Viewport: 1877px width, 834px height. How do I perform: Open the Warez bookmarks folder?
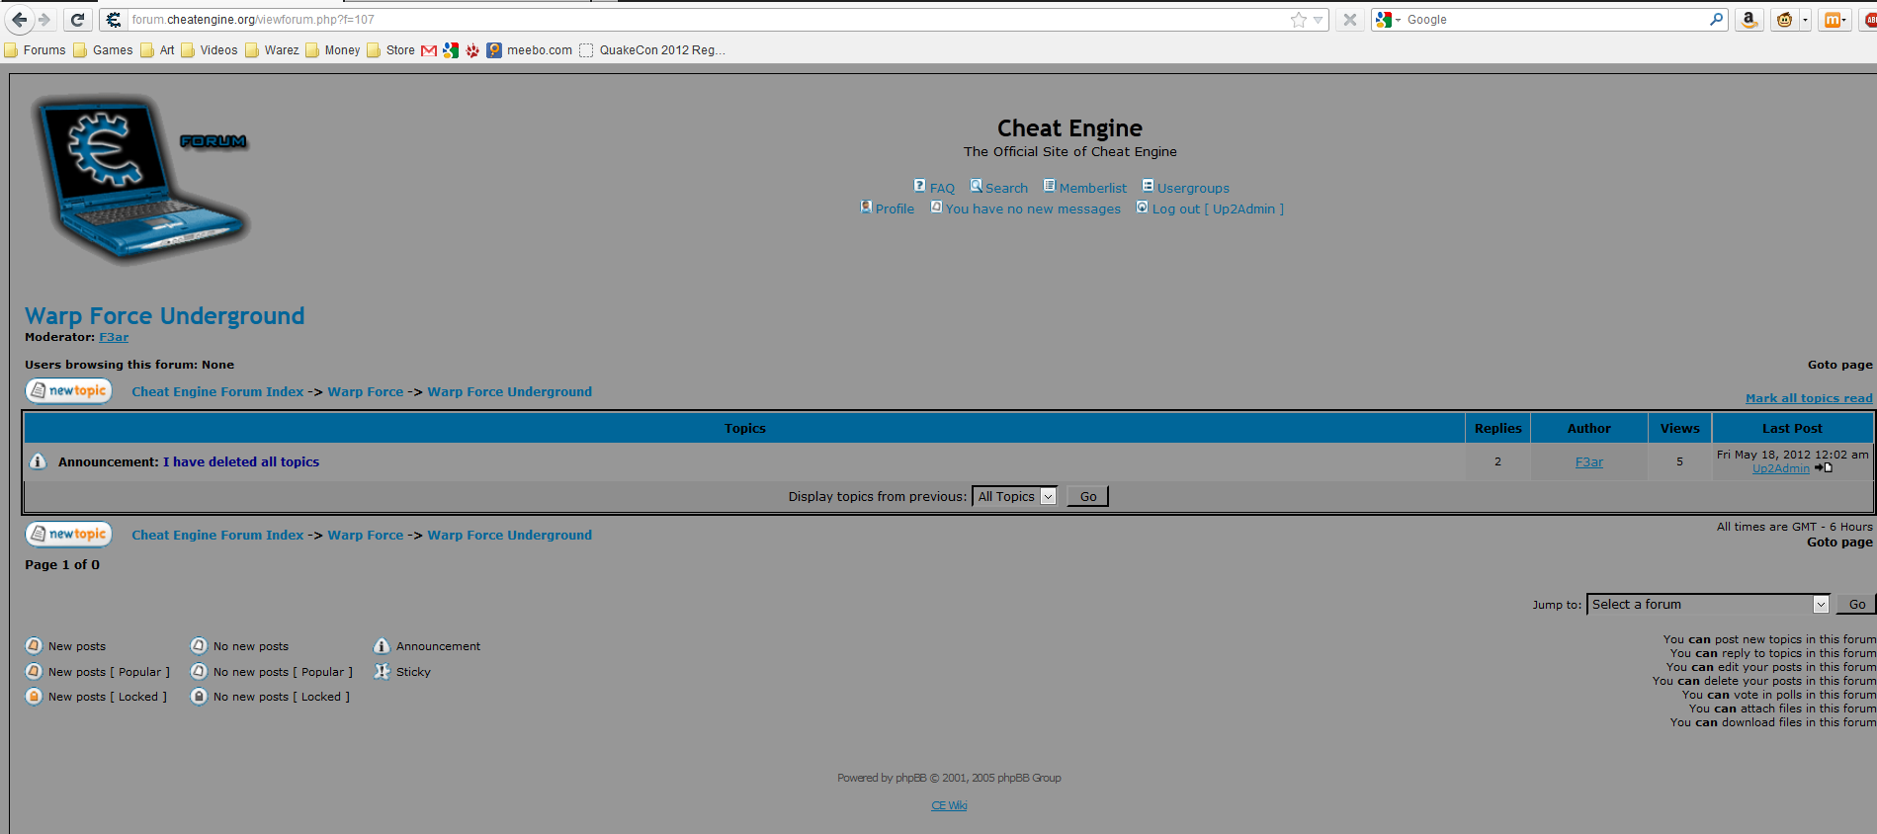tap(272, 50)
